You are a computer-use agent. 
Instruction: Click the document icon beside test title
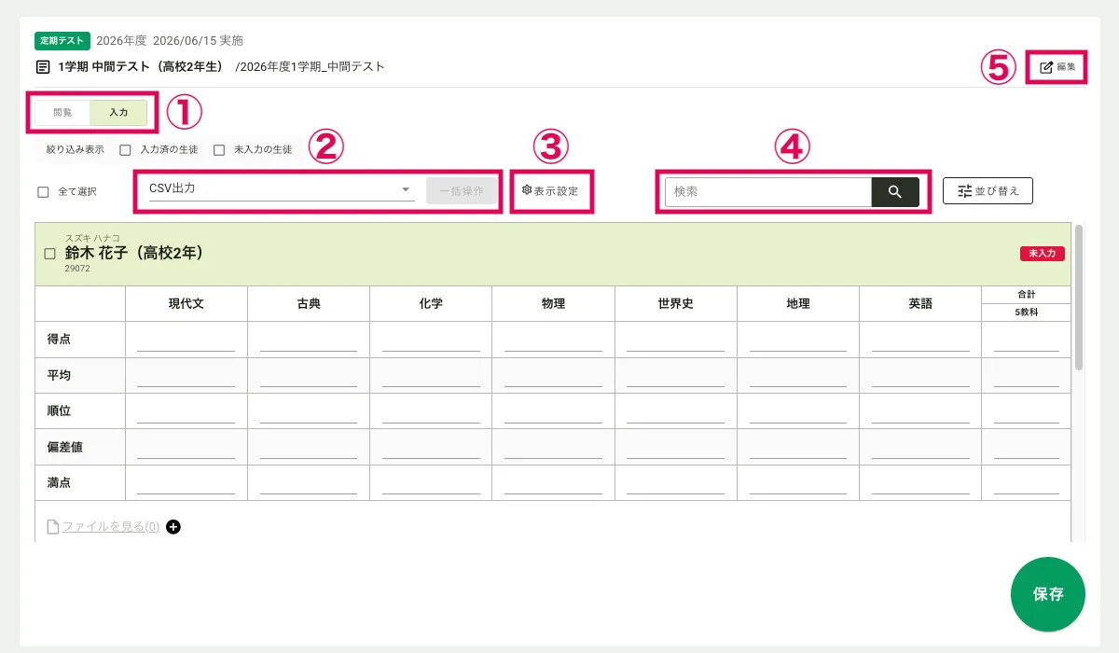click(43, 67)
